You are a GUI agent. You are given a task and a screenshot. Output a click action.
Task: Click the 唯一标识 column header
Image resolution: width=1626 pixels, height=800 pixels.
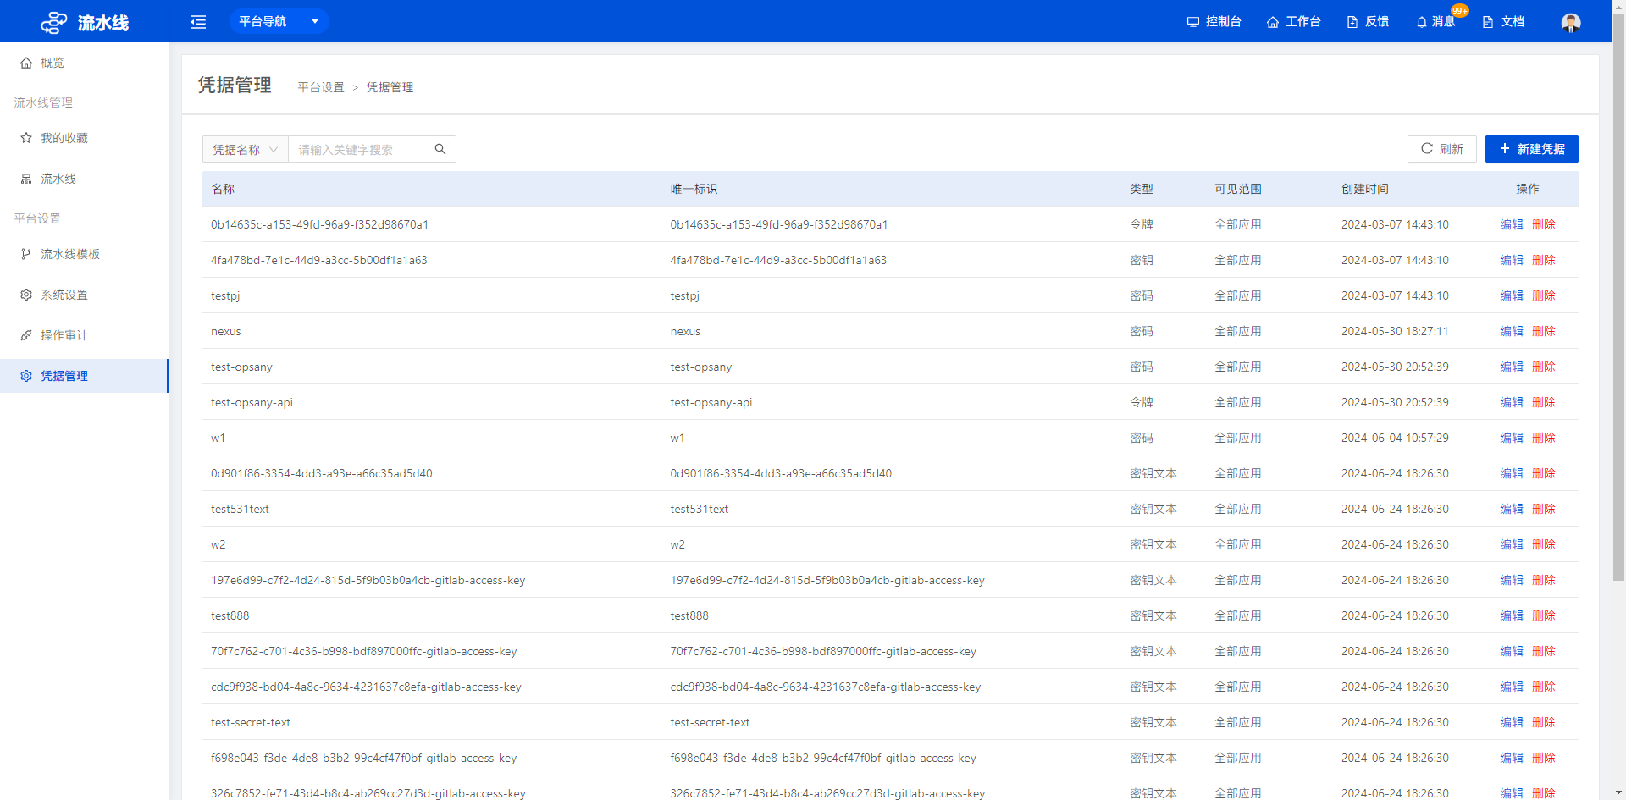pyautogui.click(x=694, y=189)
